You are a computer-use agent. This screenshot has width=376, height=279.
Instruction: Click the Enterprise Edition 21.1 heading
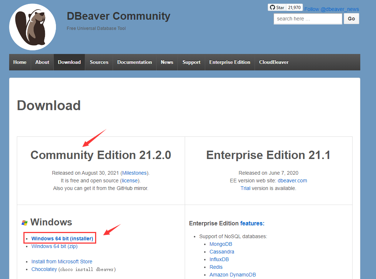point(268,155)
